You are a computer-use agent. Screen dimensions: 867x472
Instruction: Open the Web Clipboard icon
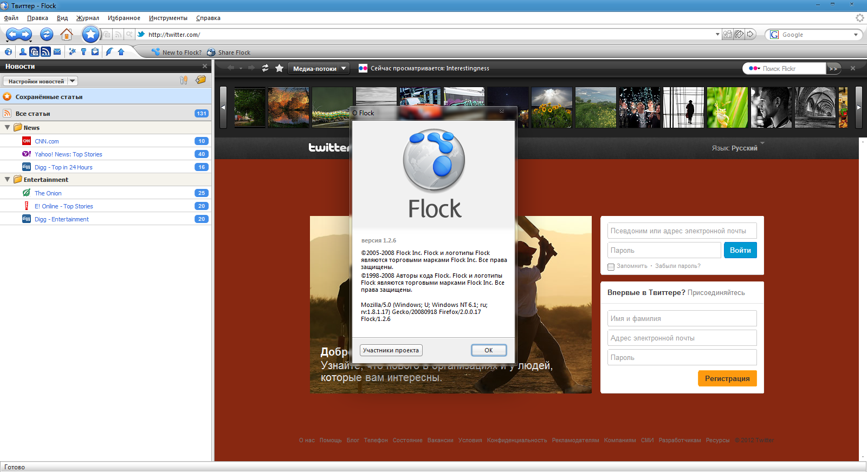point(95,52)
